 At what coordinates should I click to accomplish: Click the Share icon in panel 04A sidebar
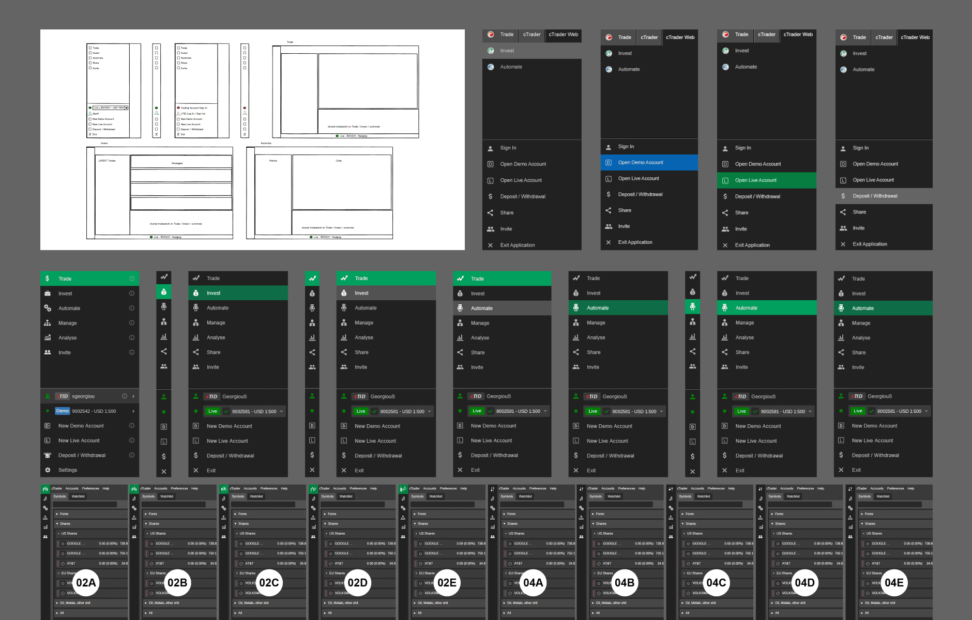[460, 352]
